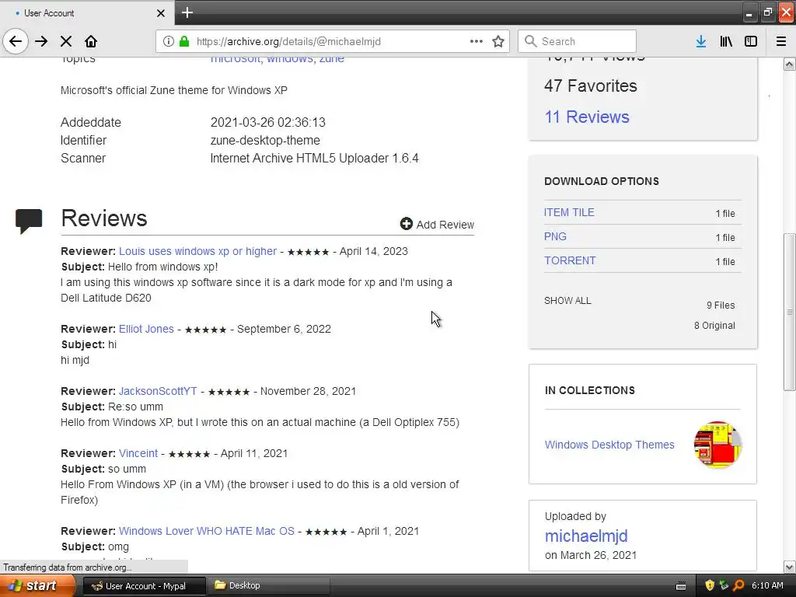The width and height of the screenshot is (796, 597).
Task: Click the keyboard icon in the system tray
Action: (x=681, y=586)
